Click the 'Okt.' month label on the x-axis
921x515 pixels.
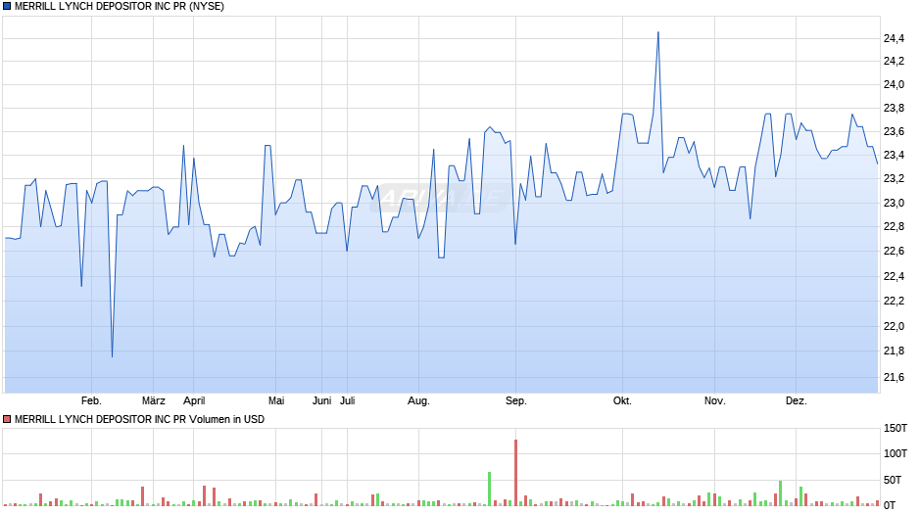pos(622,401)
